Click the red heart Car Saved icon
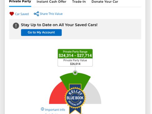 (x=12, y=14)
